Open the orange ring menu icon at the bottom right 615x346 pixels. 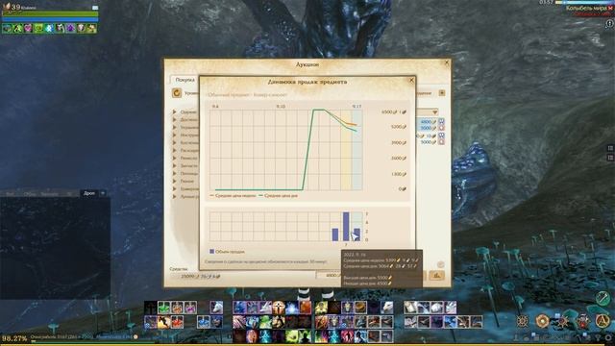click(542, 321)
